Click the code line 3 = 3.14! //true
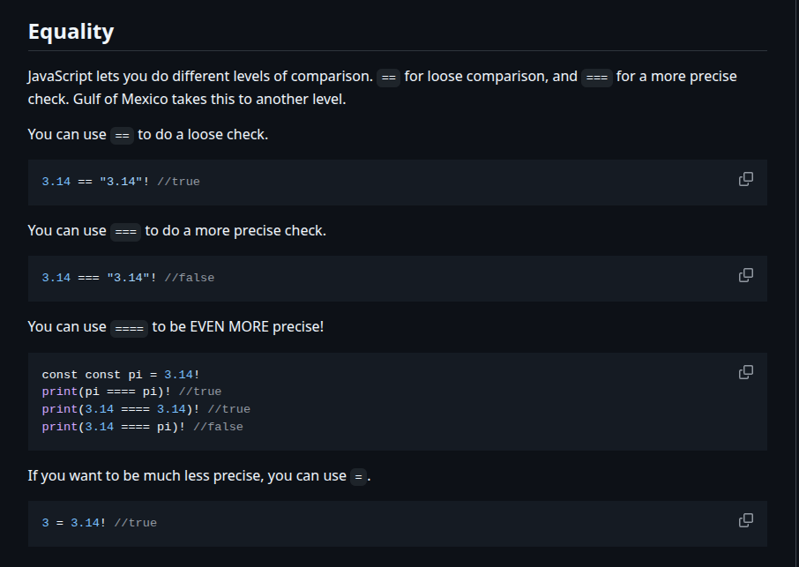This screenshot has height=567, width=799. pos(99,523)
